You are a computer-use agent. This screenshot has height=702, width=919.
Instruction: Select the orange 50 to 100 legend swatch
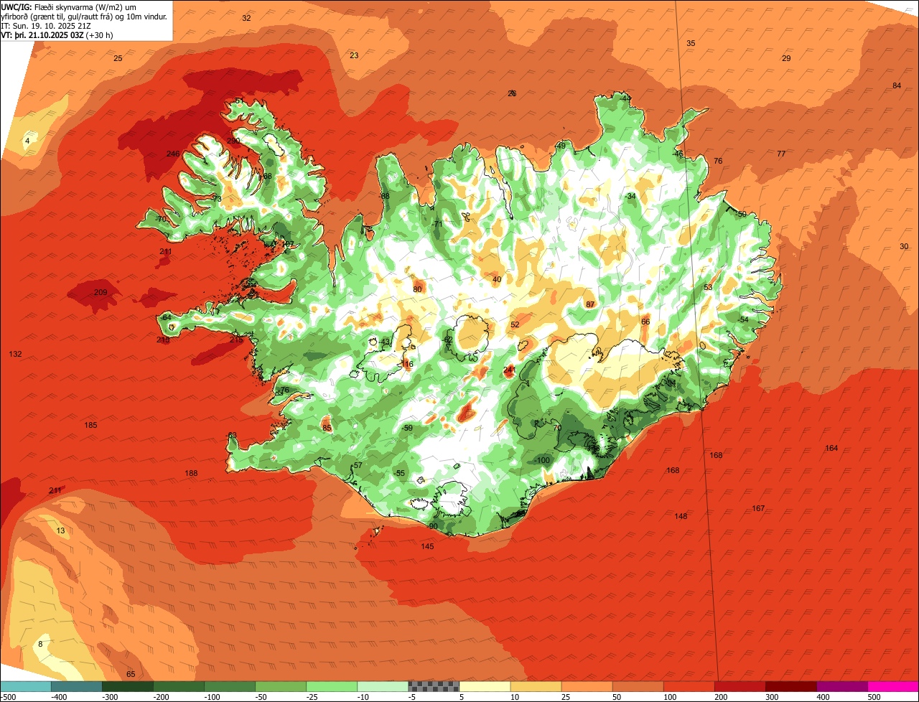[638, 686]
